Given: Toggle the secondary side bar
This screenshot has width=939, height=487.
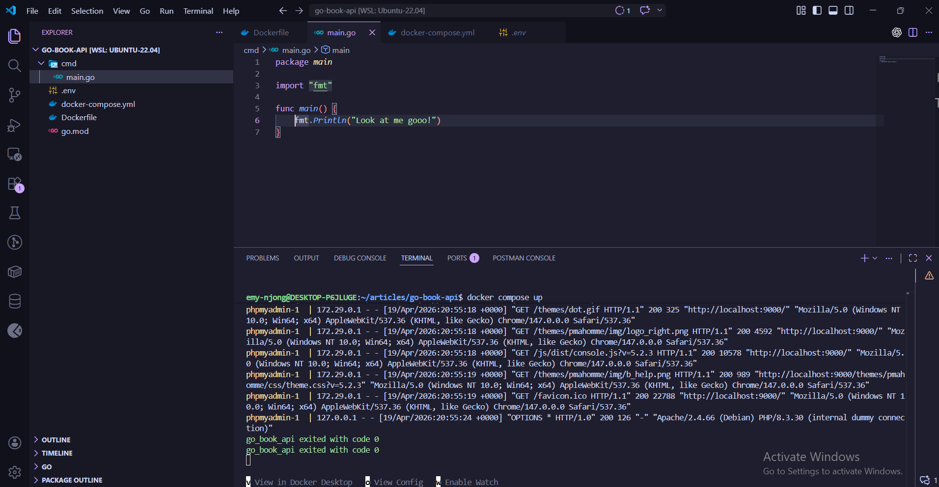Looking at the screenshot, I should click(849, 10).
